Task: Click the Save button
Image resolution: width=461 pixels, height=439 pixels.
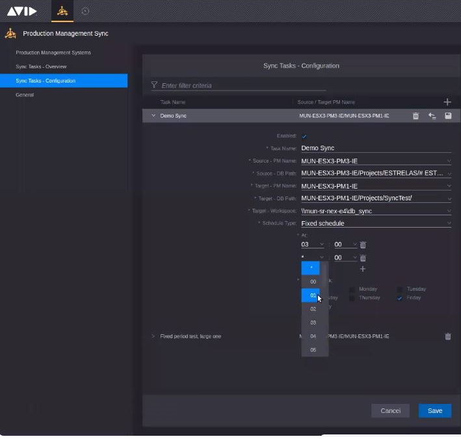Action: [x=435, y=411]
